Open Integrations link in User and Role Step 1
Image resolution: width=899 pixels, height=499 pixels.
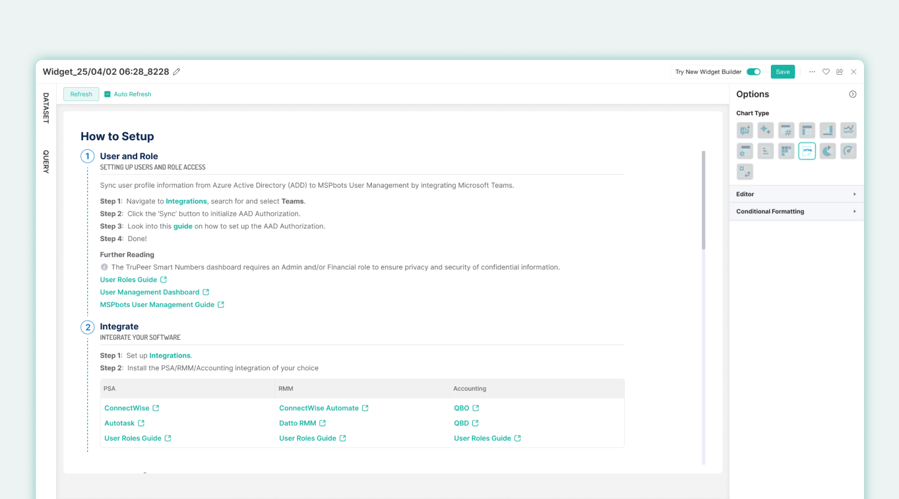pos(186,201)
